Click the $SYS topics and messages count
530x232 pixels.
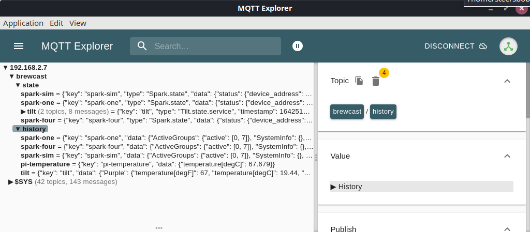click(x=76, y=182)
